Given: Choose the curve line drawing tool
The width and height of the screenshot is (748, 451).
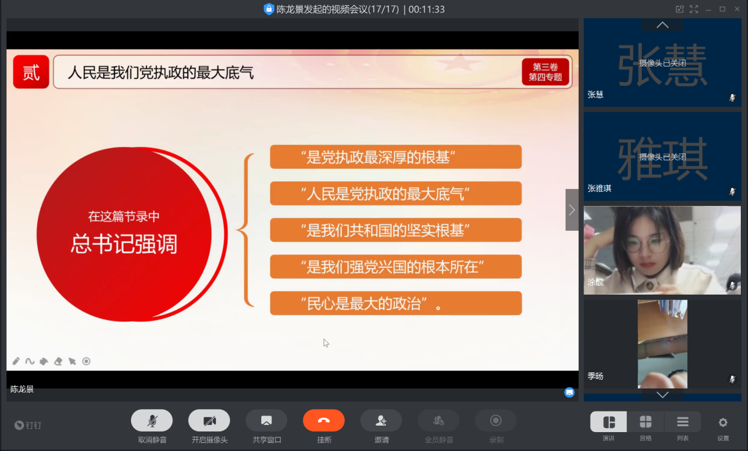Looking at the screenshot, I should [29, 361].
